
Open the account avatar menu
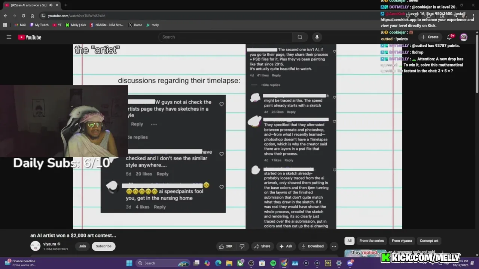tap(464, 37)
